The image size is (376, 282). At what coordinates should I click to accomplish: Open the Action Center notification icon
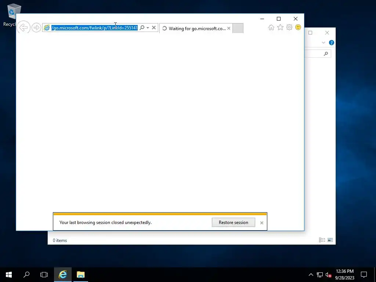pyautogui.click(x=364, y=275)
